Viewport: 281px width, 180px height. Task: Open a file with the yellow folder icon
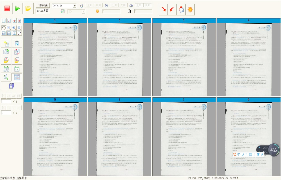pos(28,8)
